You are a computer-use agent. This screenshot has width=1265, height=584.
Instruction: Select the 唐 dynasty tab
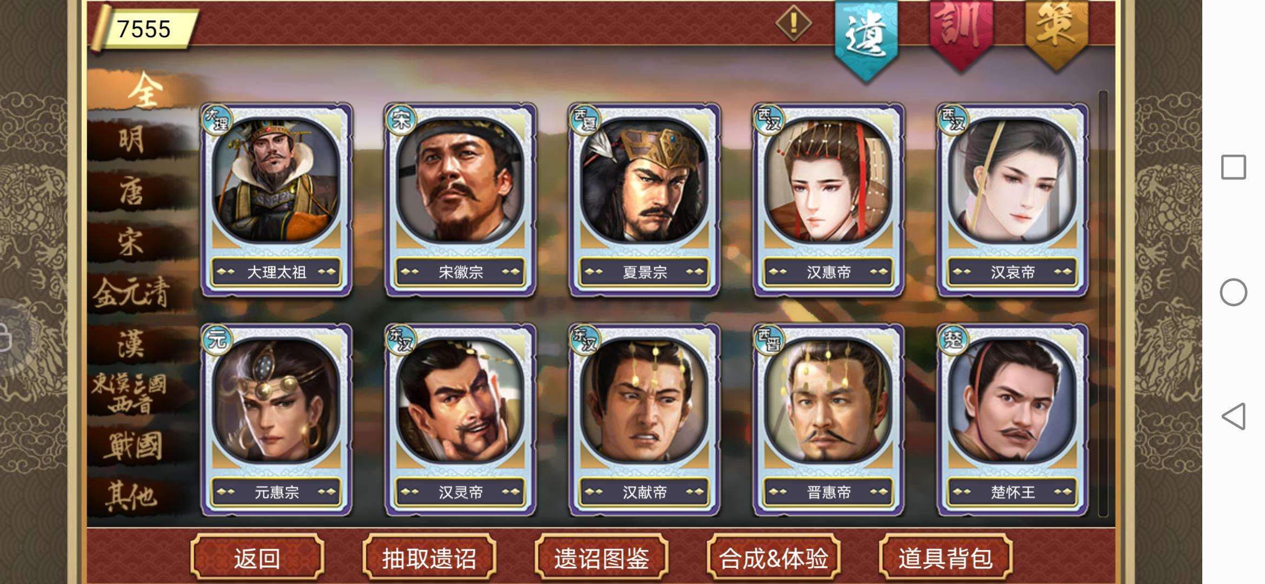(x=132, y=191)
